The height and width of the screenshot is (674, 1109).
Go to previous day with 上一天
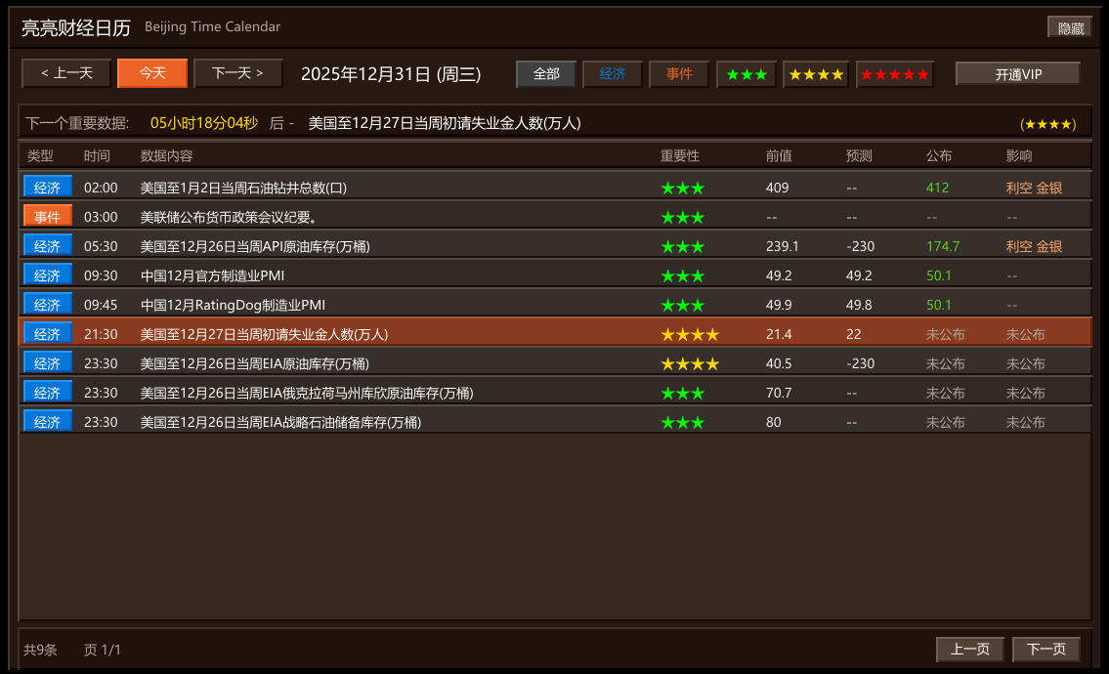pyautogui.click(x=66, y=73)
